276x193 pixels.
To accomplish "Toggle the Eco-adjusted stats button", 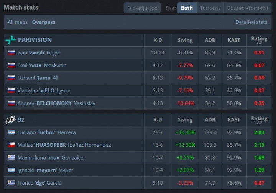I will (x=142, y=8).
